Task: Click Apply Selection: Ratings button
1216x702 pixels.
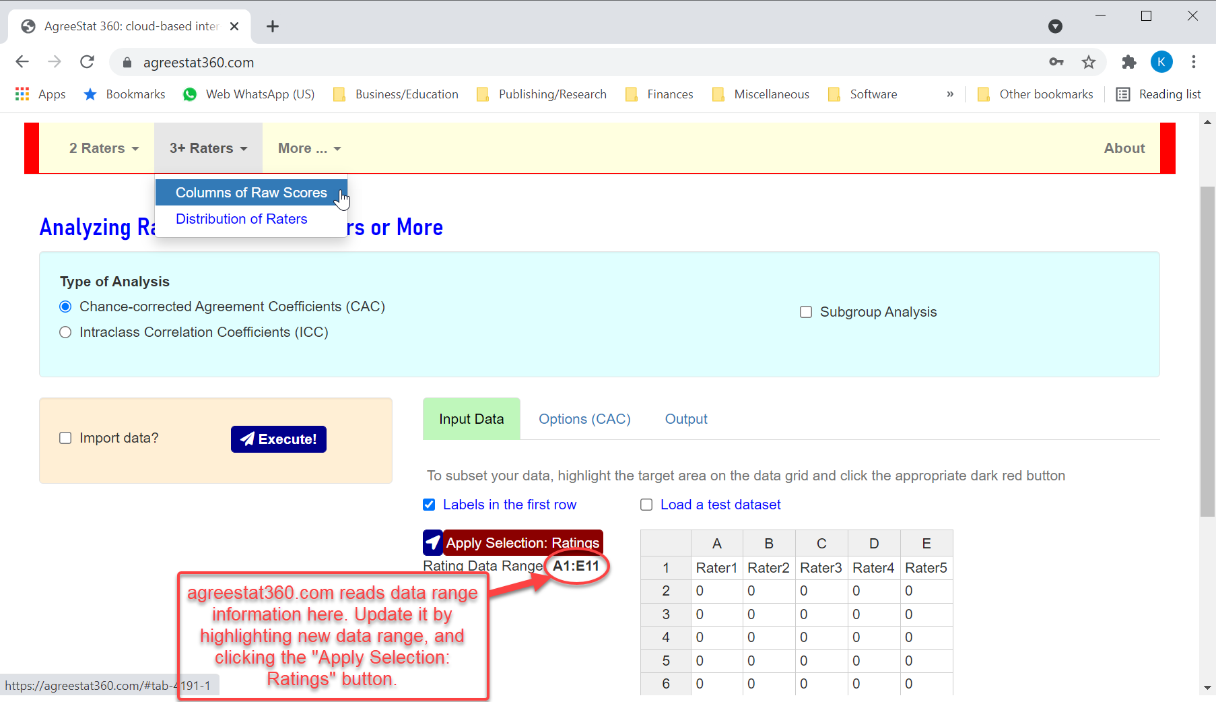Action: pyautogui.click(x=522, y=542)
